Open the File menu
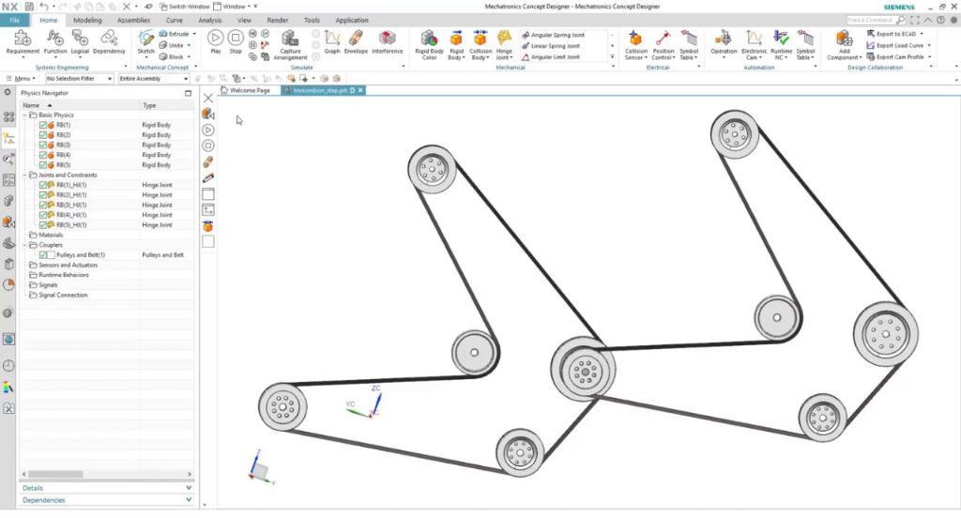The image size is (961, 518). pos(15,21)
